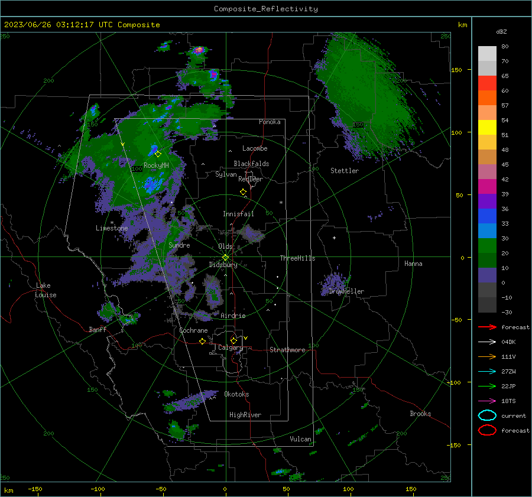Click the Lake Louise label
The height and width of the screenshot is (497, 532).
coord(46,290)
